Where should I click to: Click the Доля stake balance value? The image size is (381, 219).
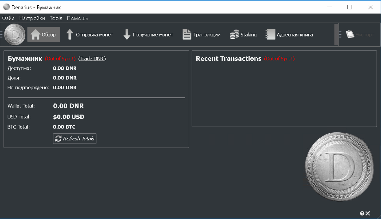click(65, 78)
